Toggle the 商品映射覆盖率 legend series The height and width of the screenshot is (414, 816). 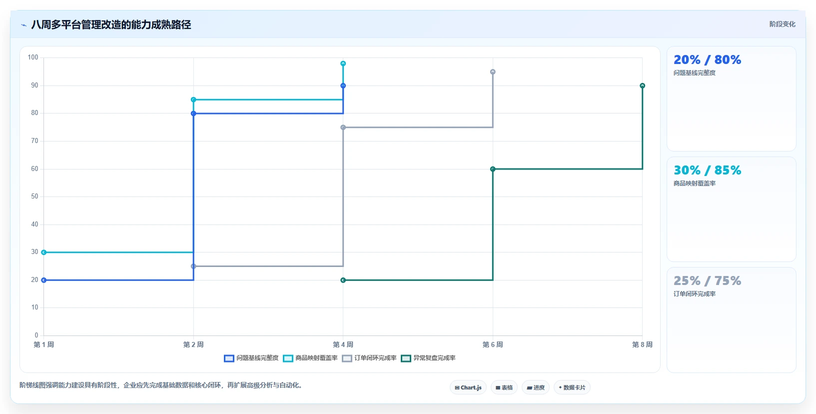coord(310,358)
